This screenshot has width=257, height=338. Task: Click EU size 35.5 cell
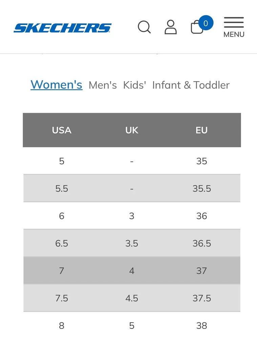202,189
